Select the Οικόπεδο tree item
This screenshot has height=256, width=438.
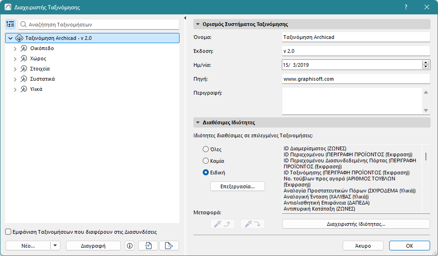(x=42, y=48)
